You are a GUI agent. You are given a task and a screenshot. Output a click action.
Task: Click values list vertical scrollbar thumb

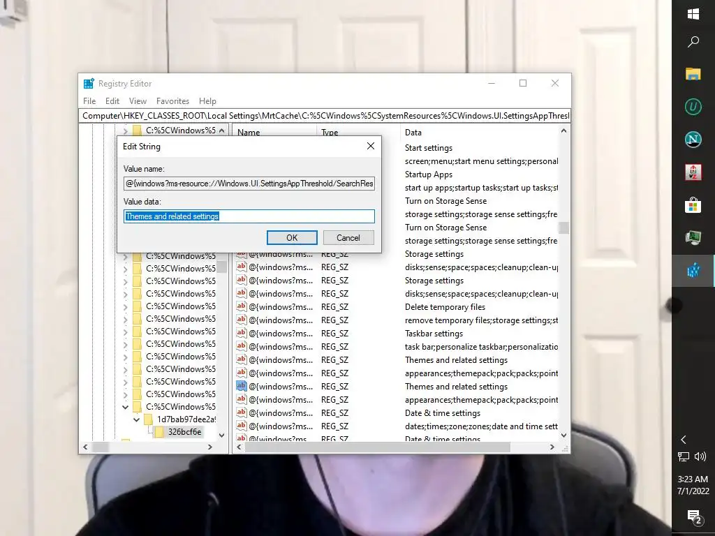point(563,228)
